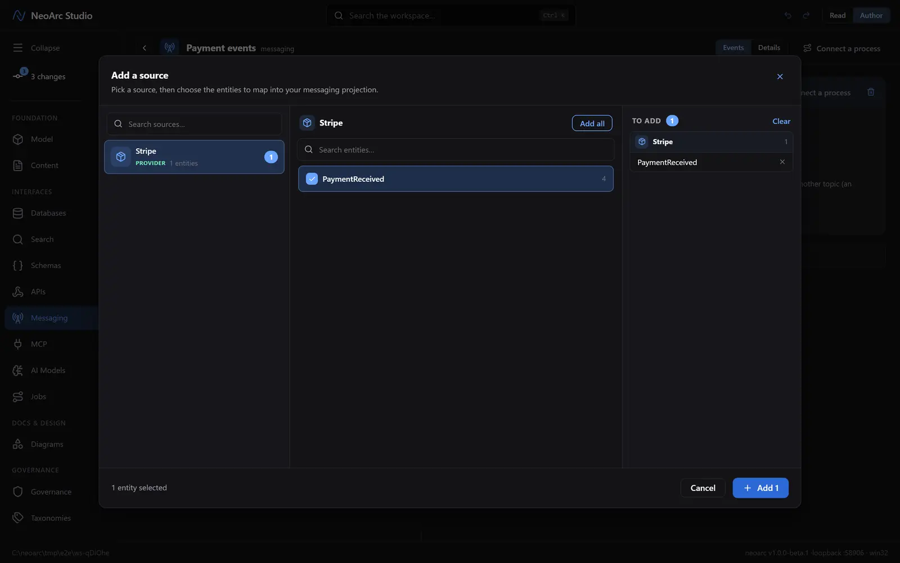
Task: Click the Add all button
Action: 592,123
